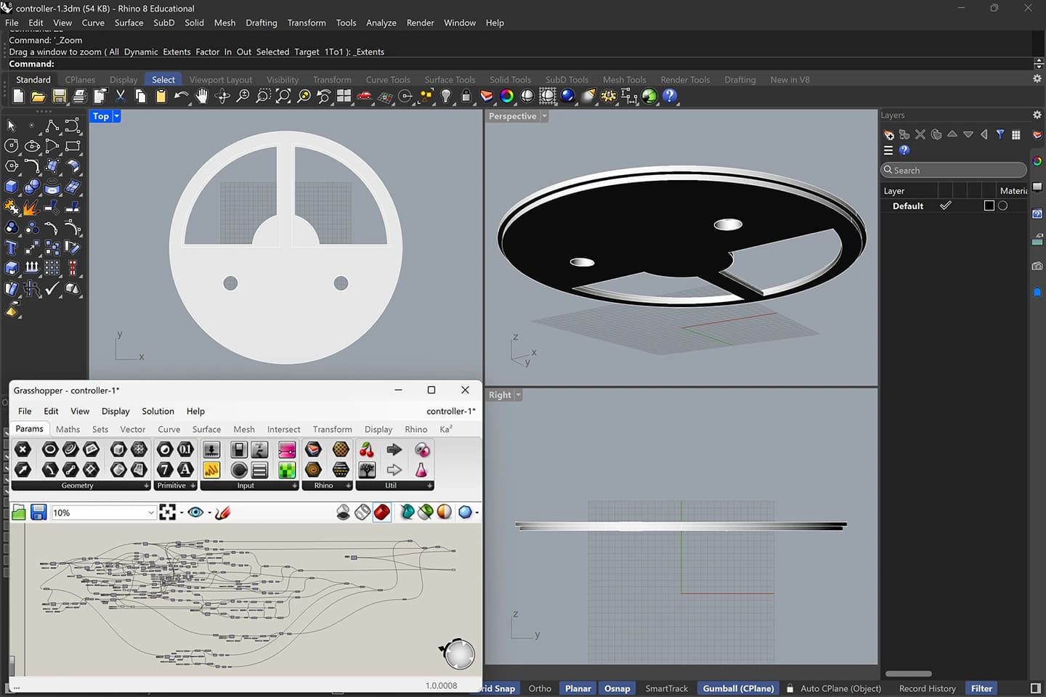Open the Maths tab in Grasshopper
Viewport: 1046px width, 697px height.
pos(68,429)
